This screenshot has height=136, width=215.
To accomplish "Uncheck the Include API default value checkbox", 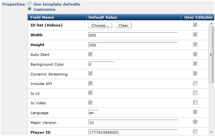I will pos(90,83).
